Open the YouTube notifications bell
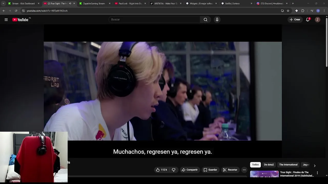The image size is (328, 184). (308, 19)
